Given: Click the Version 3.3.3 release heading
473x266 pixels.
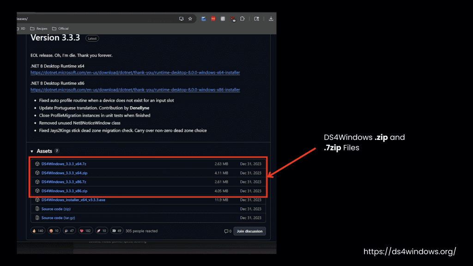Looking at the screenshot, I should point(55,38).
